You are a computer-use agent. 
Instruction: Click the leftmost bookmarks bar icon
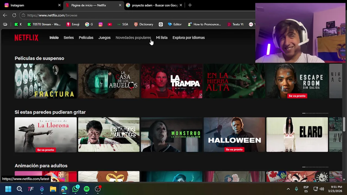point(5,24)
